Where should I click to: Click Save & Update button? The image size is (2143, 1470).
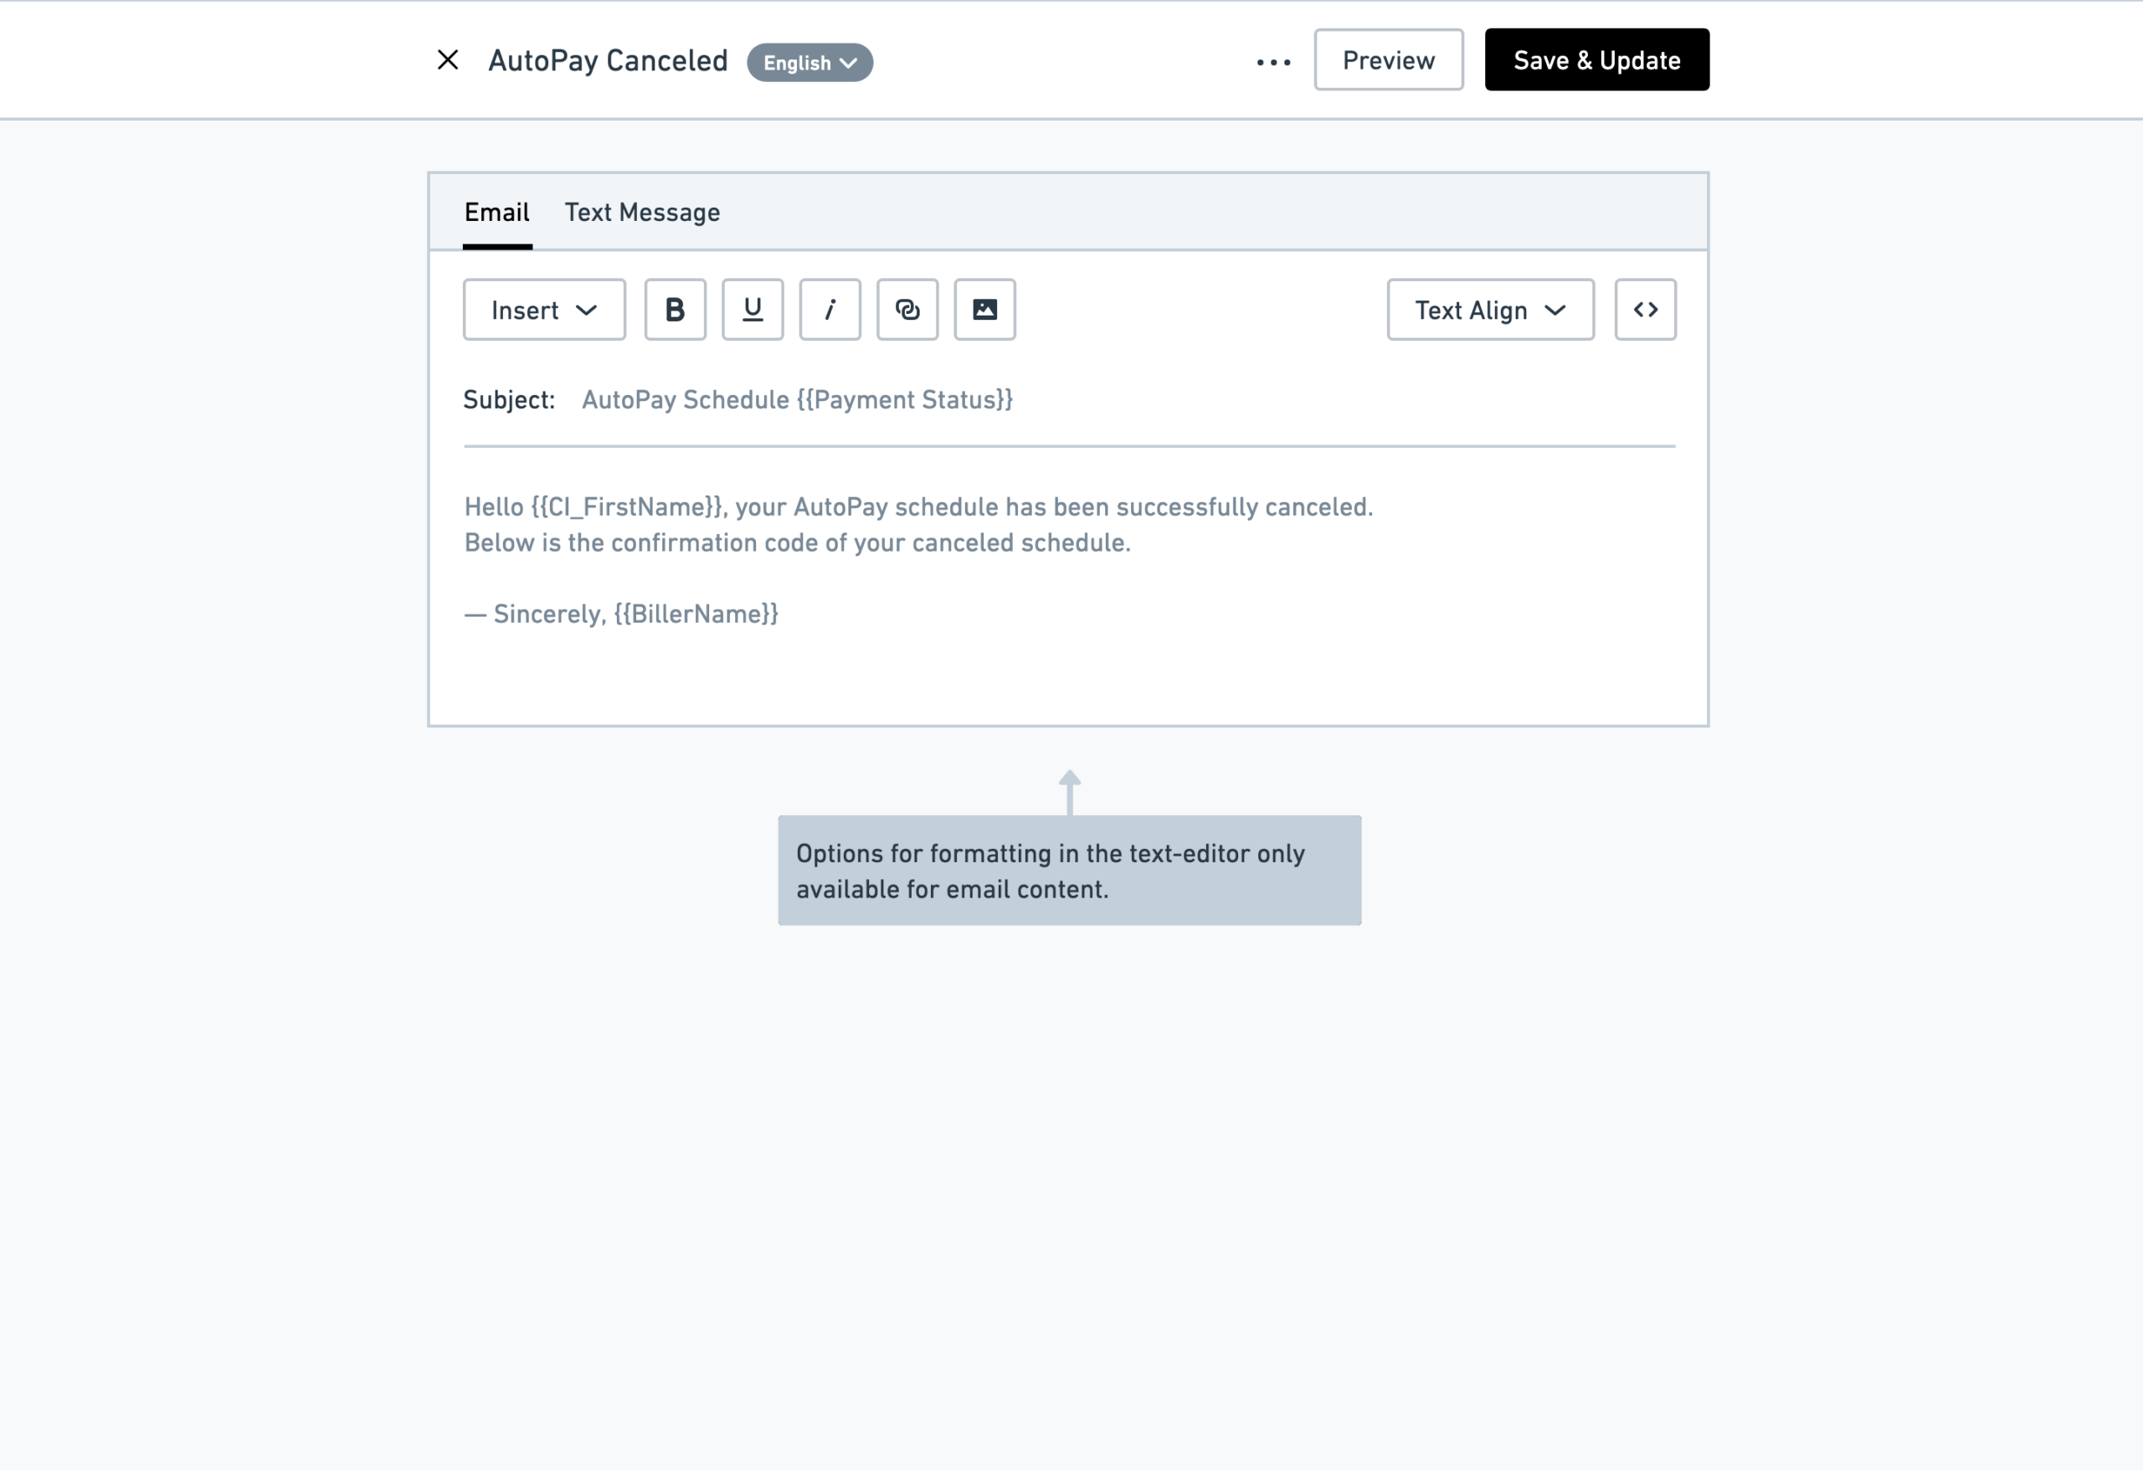tap(1596, 60)
